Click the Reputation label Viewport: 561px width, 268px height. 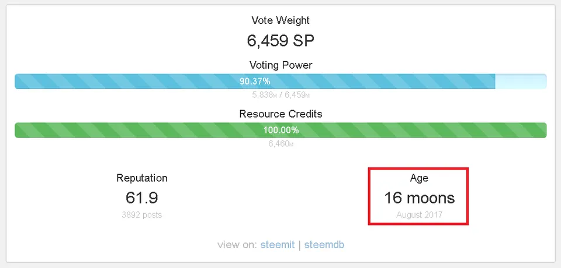(141, 178)
